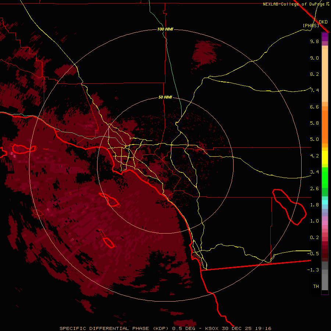Image resolution: width=331 pixels, height=331 pixels.
Task: Click the 4.2 legend value
Action: [x=314, y=156]
